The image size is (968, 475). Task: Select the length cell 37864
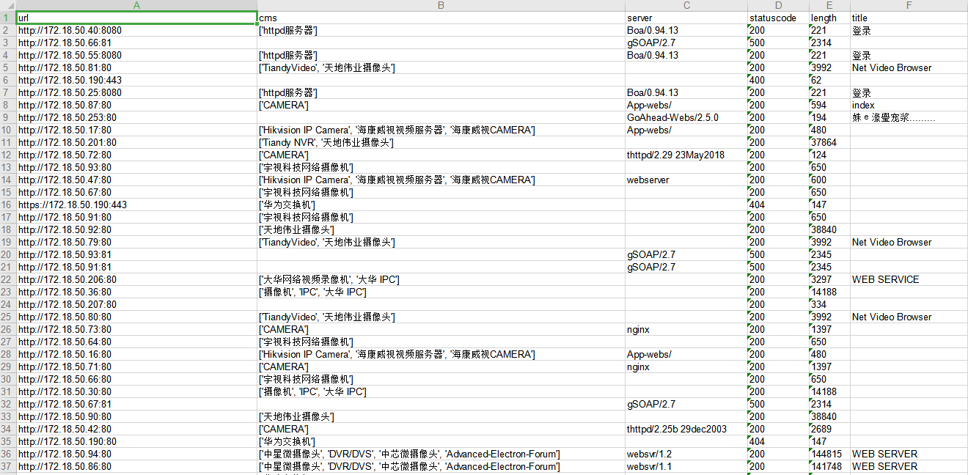pyautogui.click(x=829, y=142)
